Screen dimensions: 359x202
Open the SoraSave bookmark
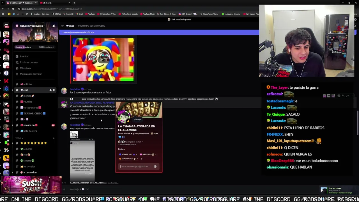coord(40,14)
